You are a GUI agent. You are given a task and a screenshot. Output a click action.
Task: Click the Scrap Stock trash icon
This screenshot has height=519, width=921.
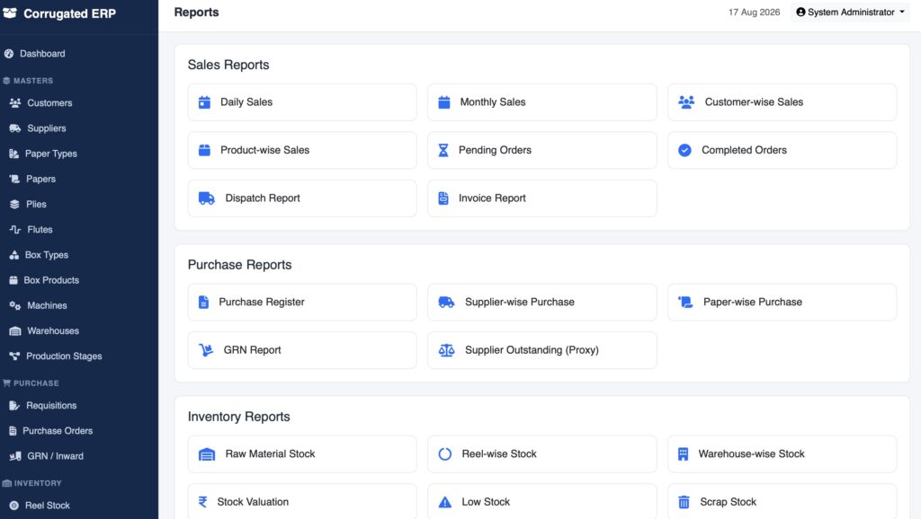684,502
